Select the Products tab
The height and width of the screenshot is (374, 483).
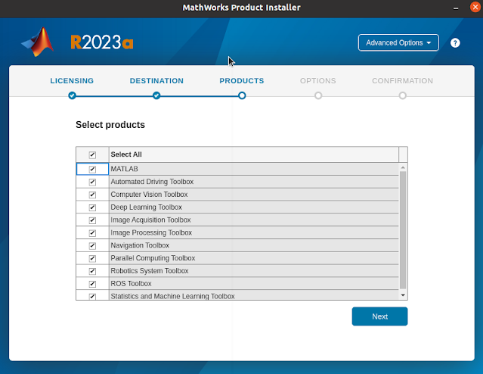242,81
